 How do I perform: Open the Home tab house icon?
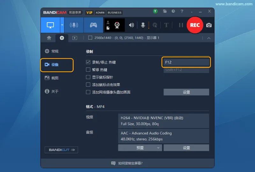49,38
